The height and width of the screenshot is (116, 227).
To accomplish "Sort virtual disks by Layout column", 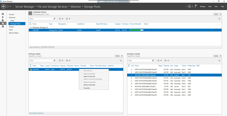I will pyautogui.click(x=47, y=65).
